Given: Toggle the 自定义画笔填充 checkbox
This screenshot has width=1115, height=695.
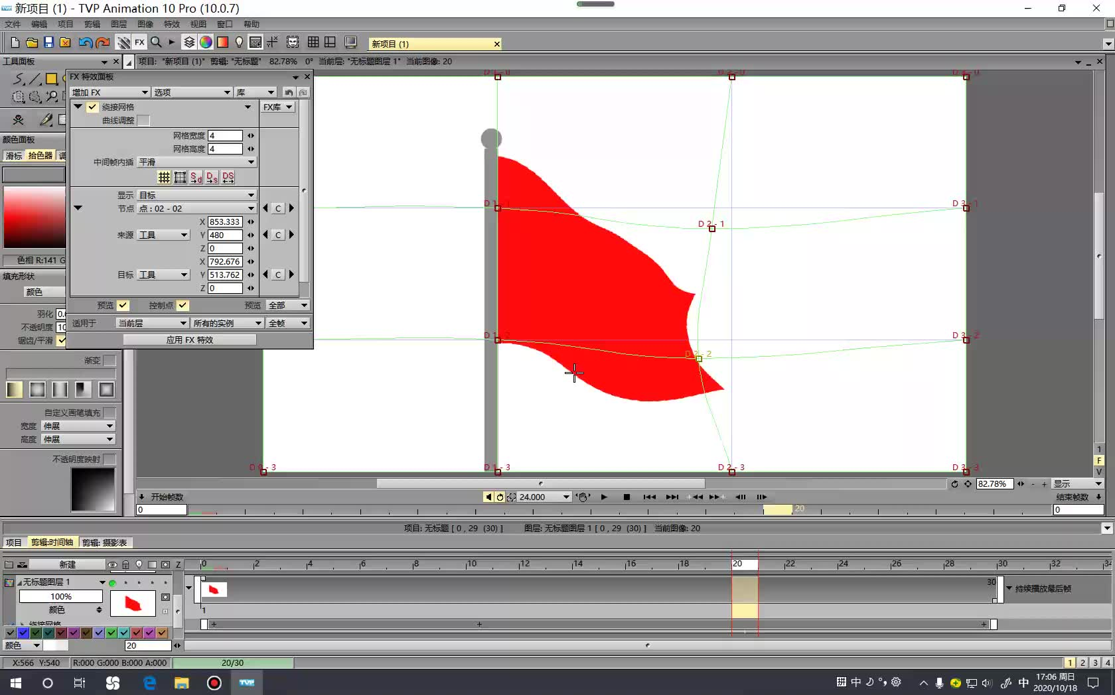Looking at the screenshot, I should (x=110, y=412).
